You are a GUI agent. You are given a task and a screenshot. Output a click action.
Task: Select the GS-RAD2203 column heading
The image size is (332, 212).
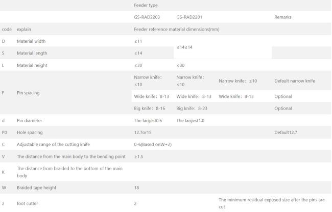click(147, 17)
